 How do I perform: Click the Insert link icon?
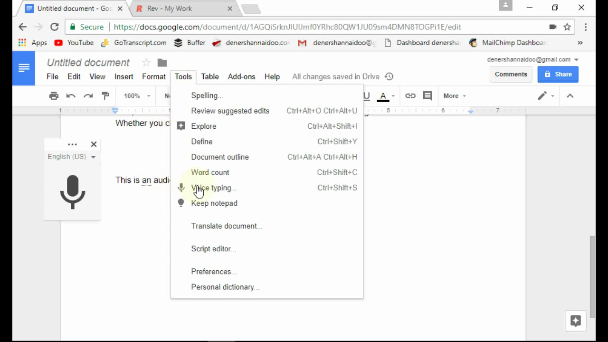click(410, 96)
